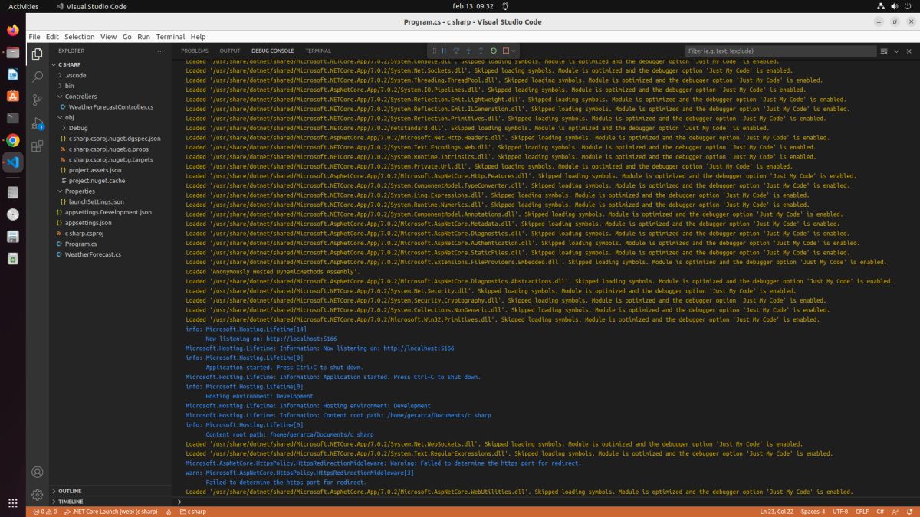920x517 pixels.
Task: Open the Selection menu
Action: (80, 37)
